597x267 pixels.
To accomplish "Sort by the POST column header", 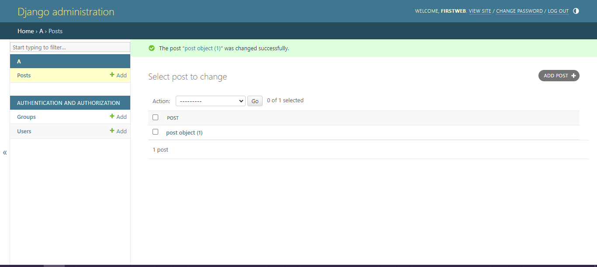I will coord(173,118).
